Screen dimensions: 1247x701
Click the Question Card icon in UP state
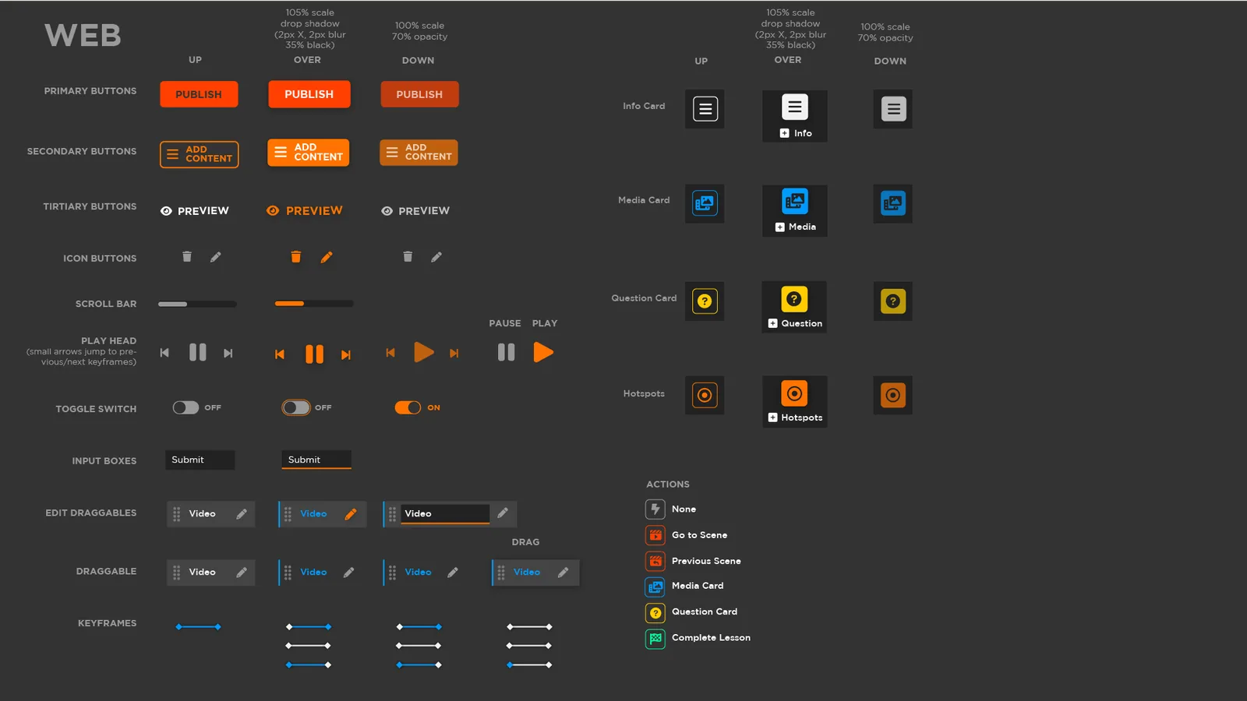(x=705, y=301)
